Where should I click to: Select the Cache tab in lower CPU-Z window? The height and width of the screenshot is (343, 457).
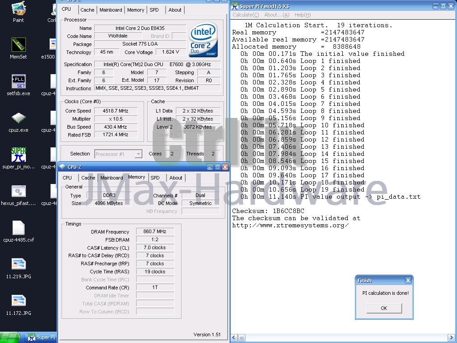point(88,178)
